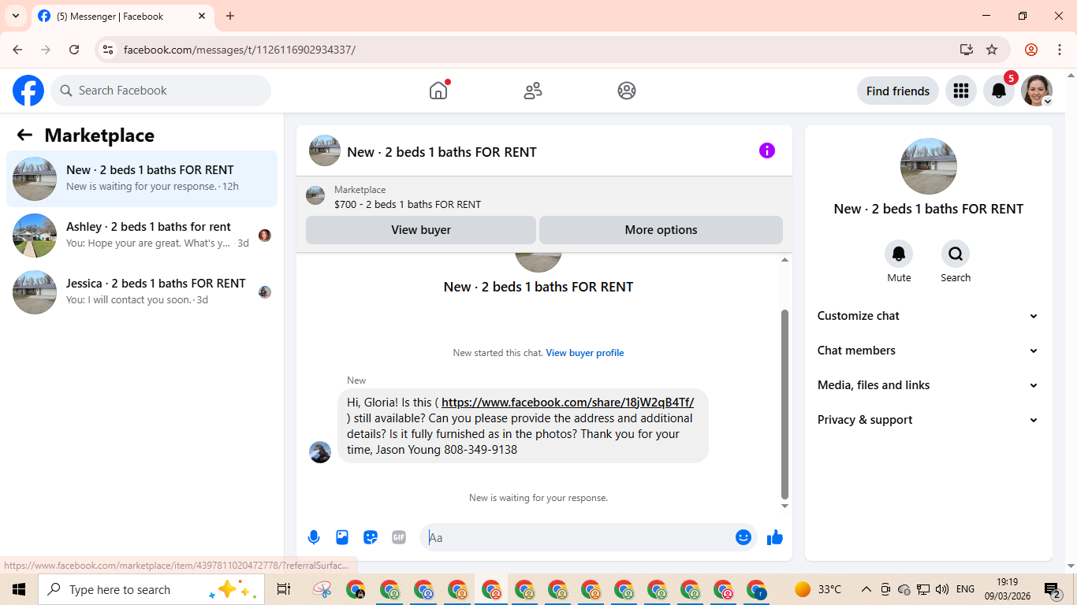Expand the Customize chat section
This screenshot has height=605, width=1077.
[x=928, y=316]
